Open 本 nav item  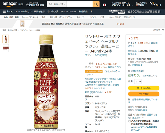point(91,11)
